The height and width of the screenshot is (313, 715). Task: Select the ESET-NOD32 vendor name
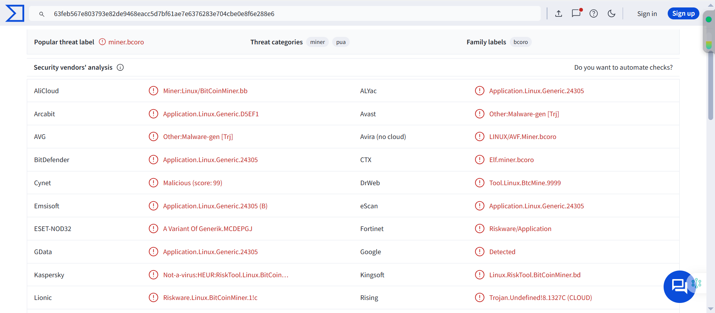(53, 229)
